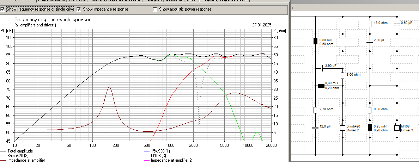This screenshot has width=419, height=162.
Task: Select the 12,0 µF capacitor symbol
Action: click(x=315, y=127)
